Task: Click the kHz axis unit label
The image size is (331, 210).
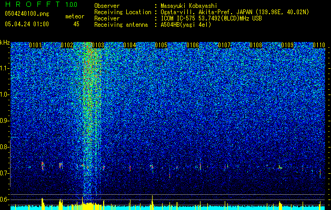Action: pos(5,43)
